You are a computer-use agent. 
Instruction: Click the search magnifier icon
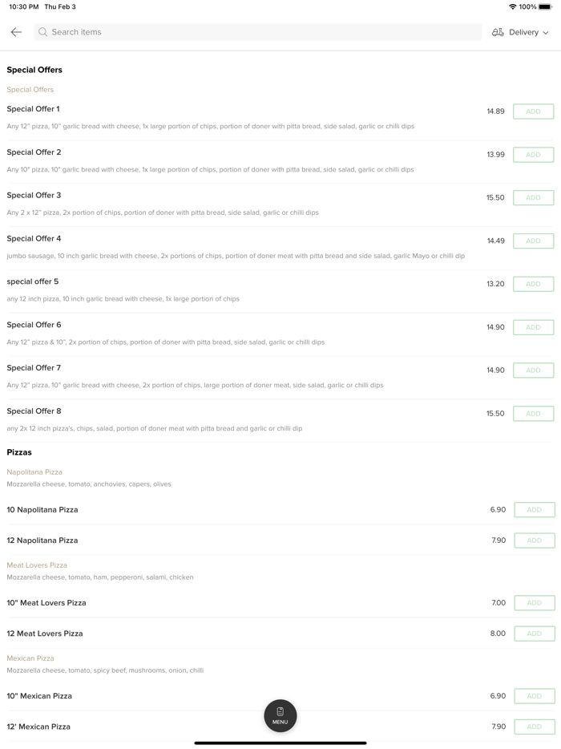coord(43,32)
